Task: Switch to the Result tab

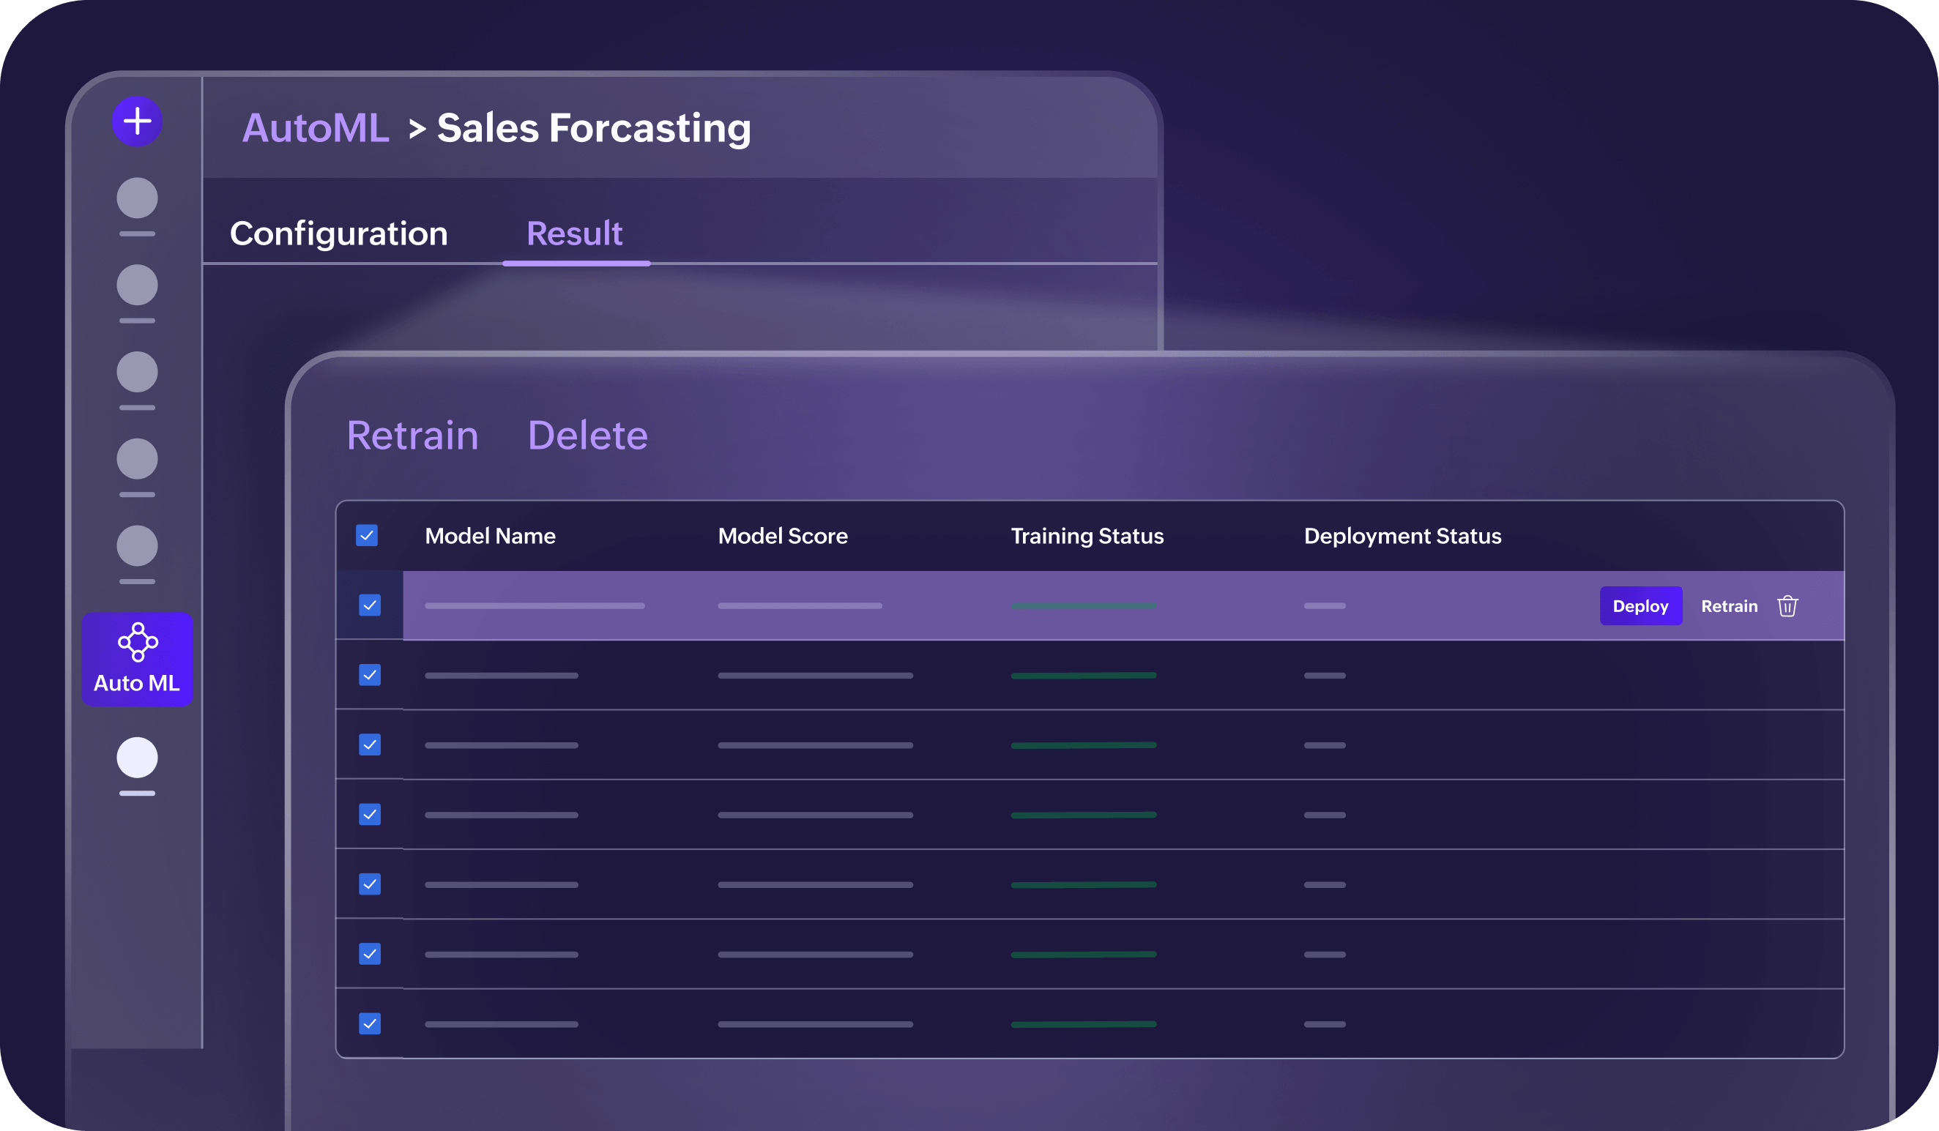Action: 575,234
